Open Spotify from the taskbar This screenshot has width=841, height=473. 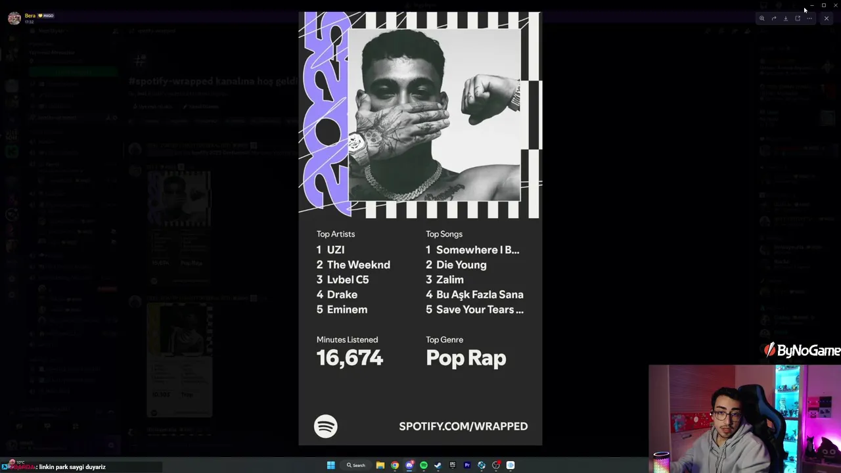click(x=424, y=465)
